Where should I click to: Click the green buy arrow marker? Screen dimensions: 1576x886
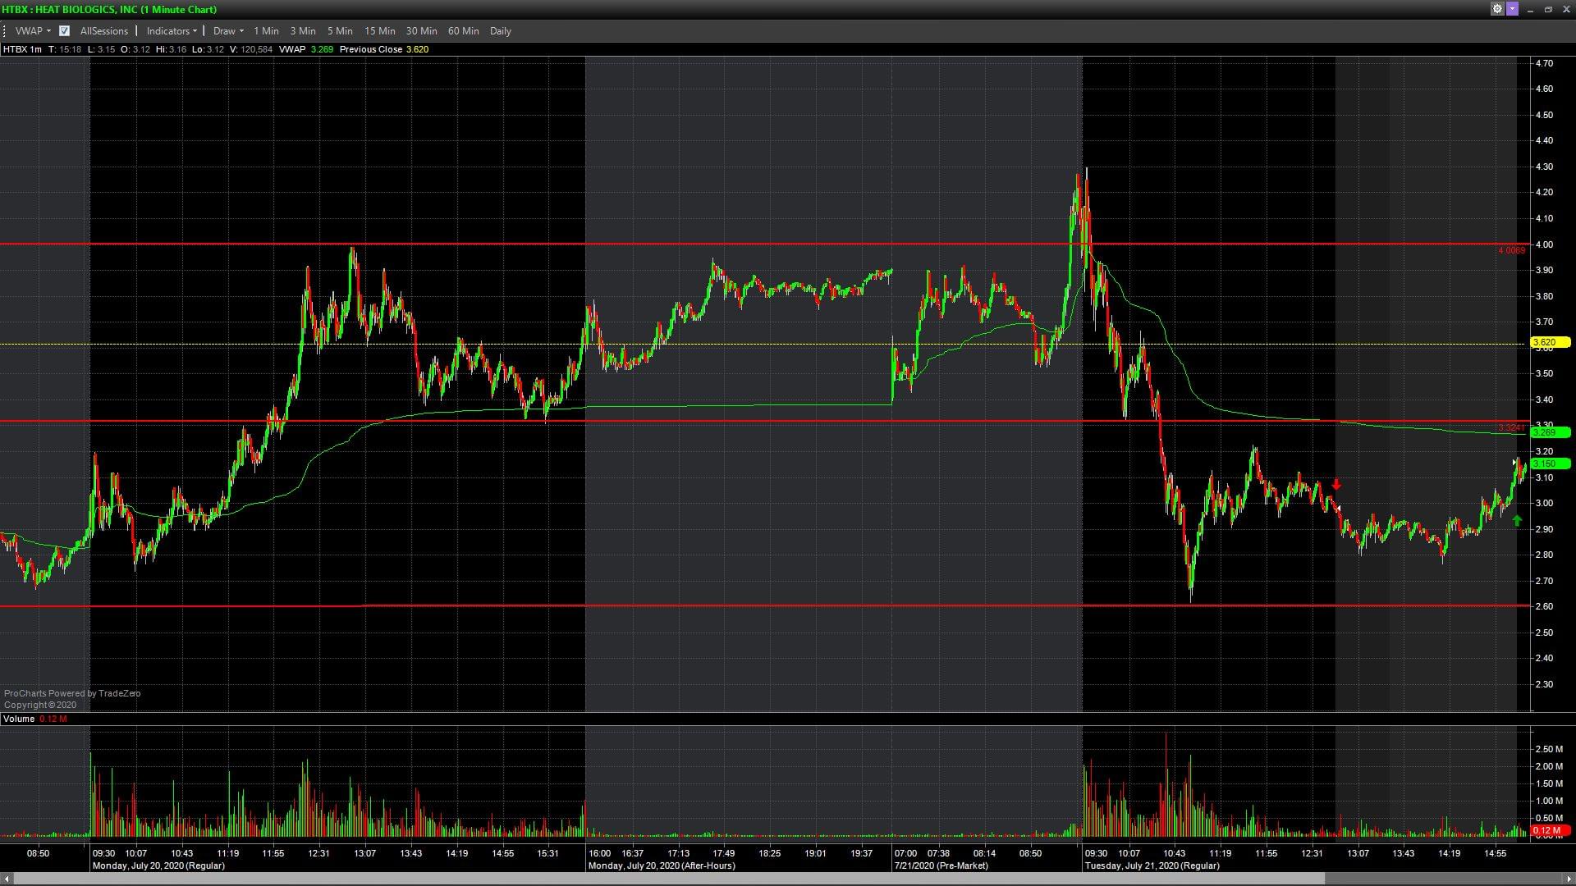[x=1517, y=520]
